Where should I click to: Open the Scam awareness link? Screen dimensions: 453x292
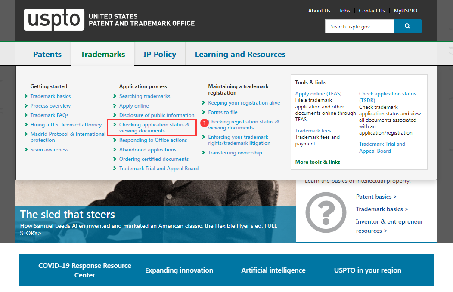pos(50,150)
